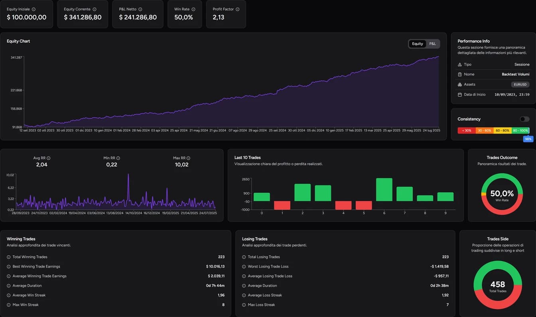This screenshot has width=536, height=317.
Task: Switch the Equity Chart to the P&L view
Action: (x=433, y=44)
